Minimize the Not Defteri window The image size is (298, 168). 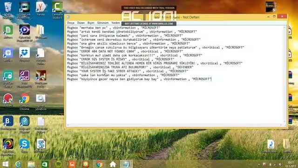click(x=268, y=17)
